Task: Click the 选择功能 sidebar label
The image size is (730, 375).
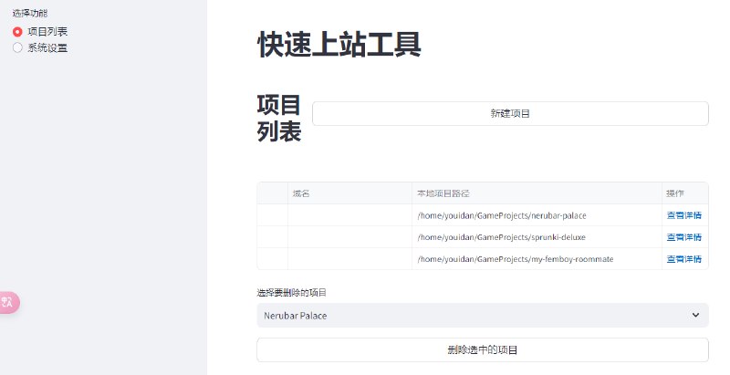Action: coord(30,14)
